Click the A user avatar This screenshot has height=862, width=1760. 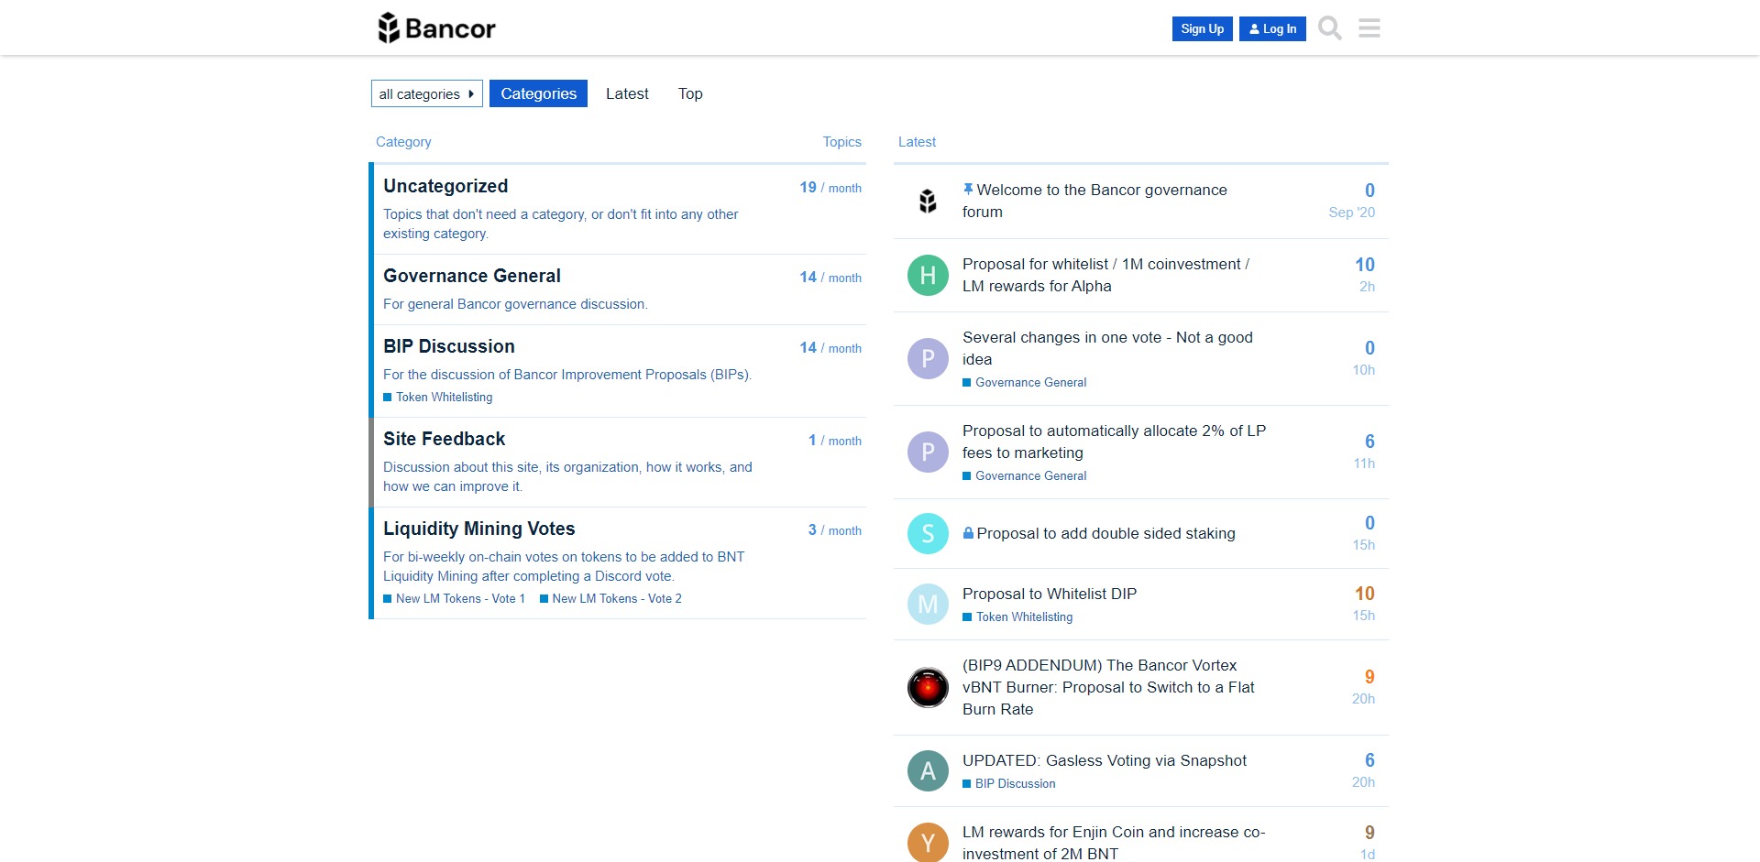click(928, 770)
